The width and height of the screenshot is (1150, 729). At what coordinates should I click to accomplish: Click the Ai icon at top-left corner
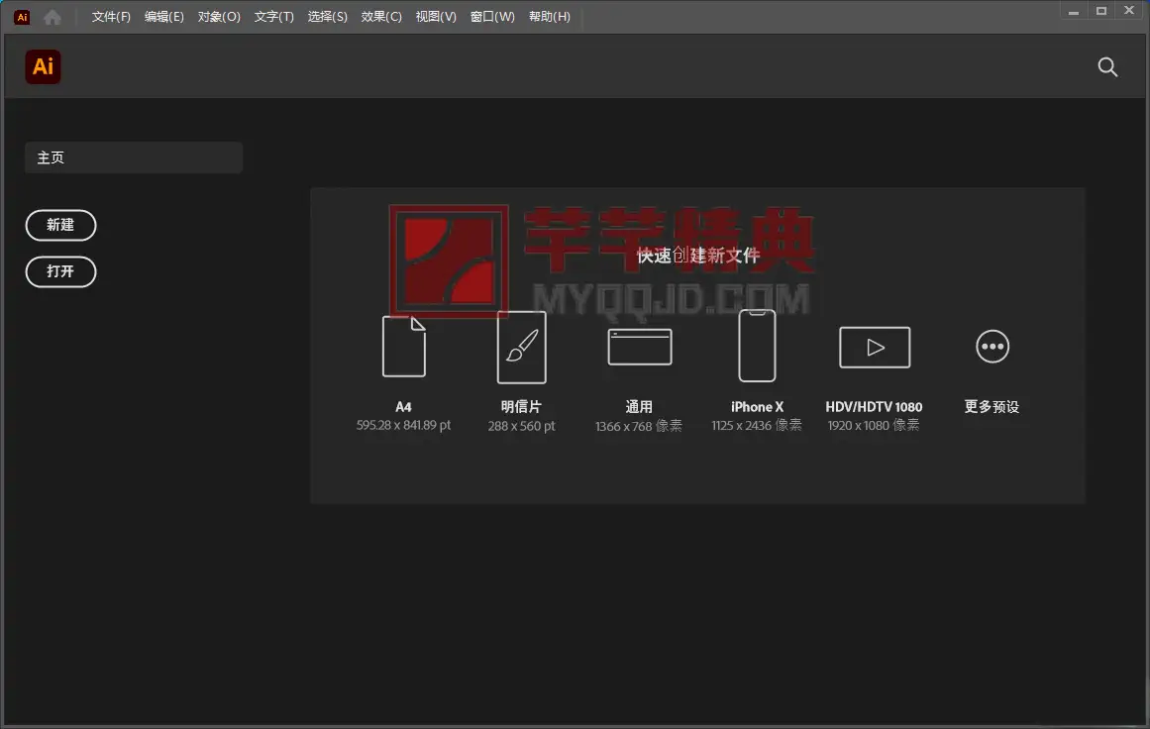click(21, 16)
